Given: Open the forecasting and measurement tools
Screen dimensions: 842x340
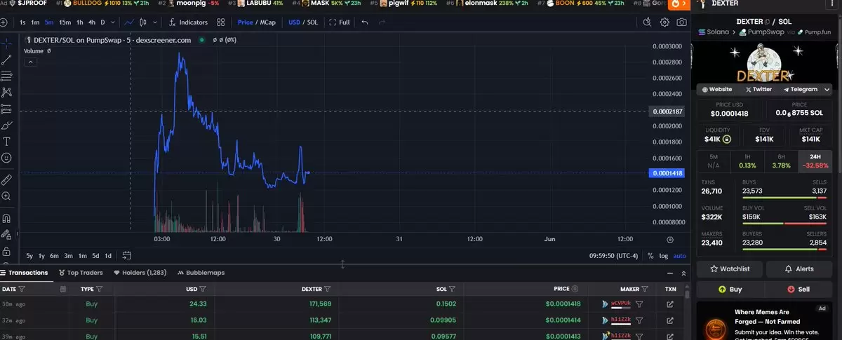Looking at the screenshot, I should [6, 109].
